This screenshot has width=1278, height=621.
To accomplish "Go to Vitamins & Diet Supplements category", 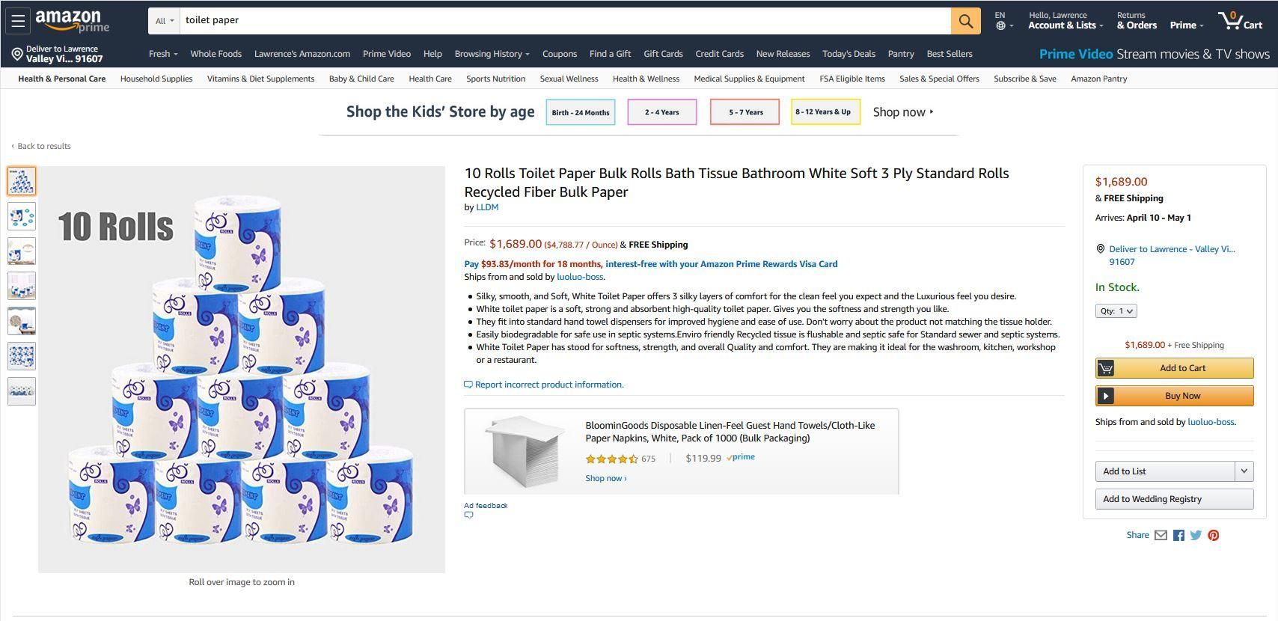I will pyautogui.click(x=260, y=79).
